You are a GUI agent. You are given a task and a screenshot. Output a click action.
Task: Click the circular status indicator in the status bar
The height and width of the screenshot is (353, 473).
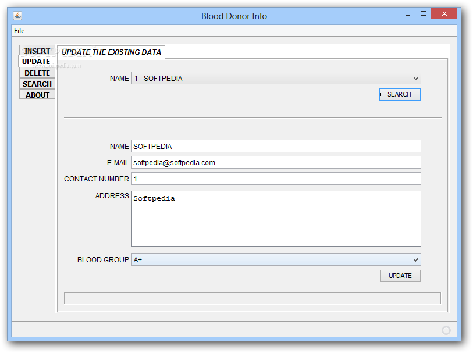(446, 330)
